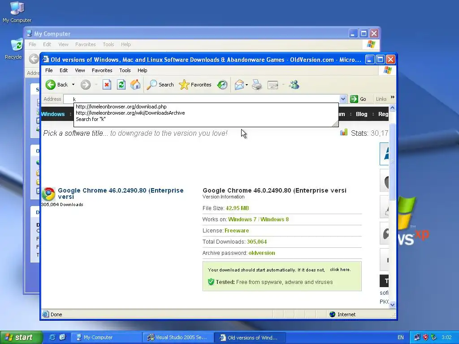Viewport: 459px width, 344px height.
Task: Switch to Old versions of Wind... taskbar button
Action: coord(250,338)
